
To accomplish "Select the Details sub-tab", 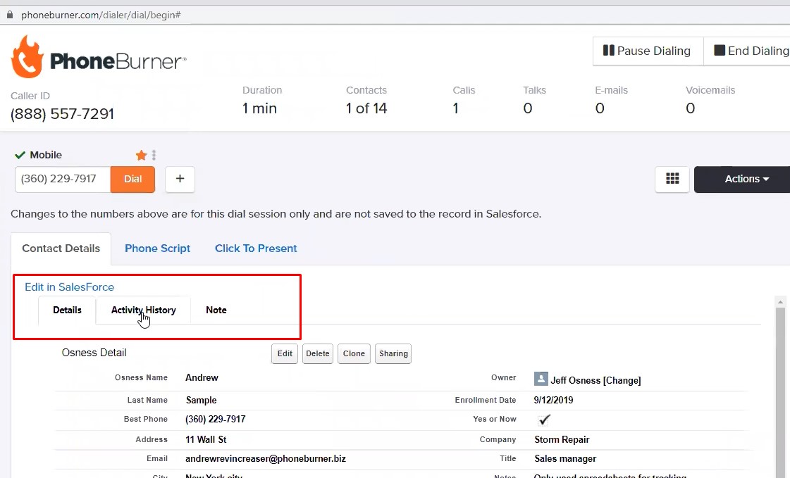I will 67,310.
